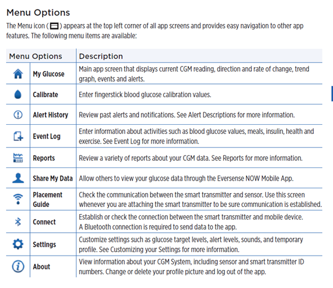Open the Settings gear icon
Image resolution: width=333 pixels, height=288 pixels.
18,244
